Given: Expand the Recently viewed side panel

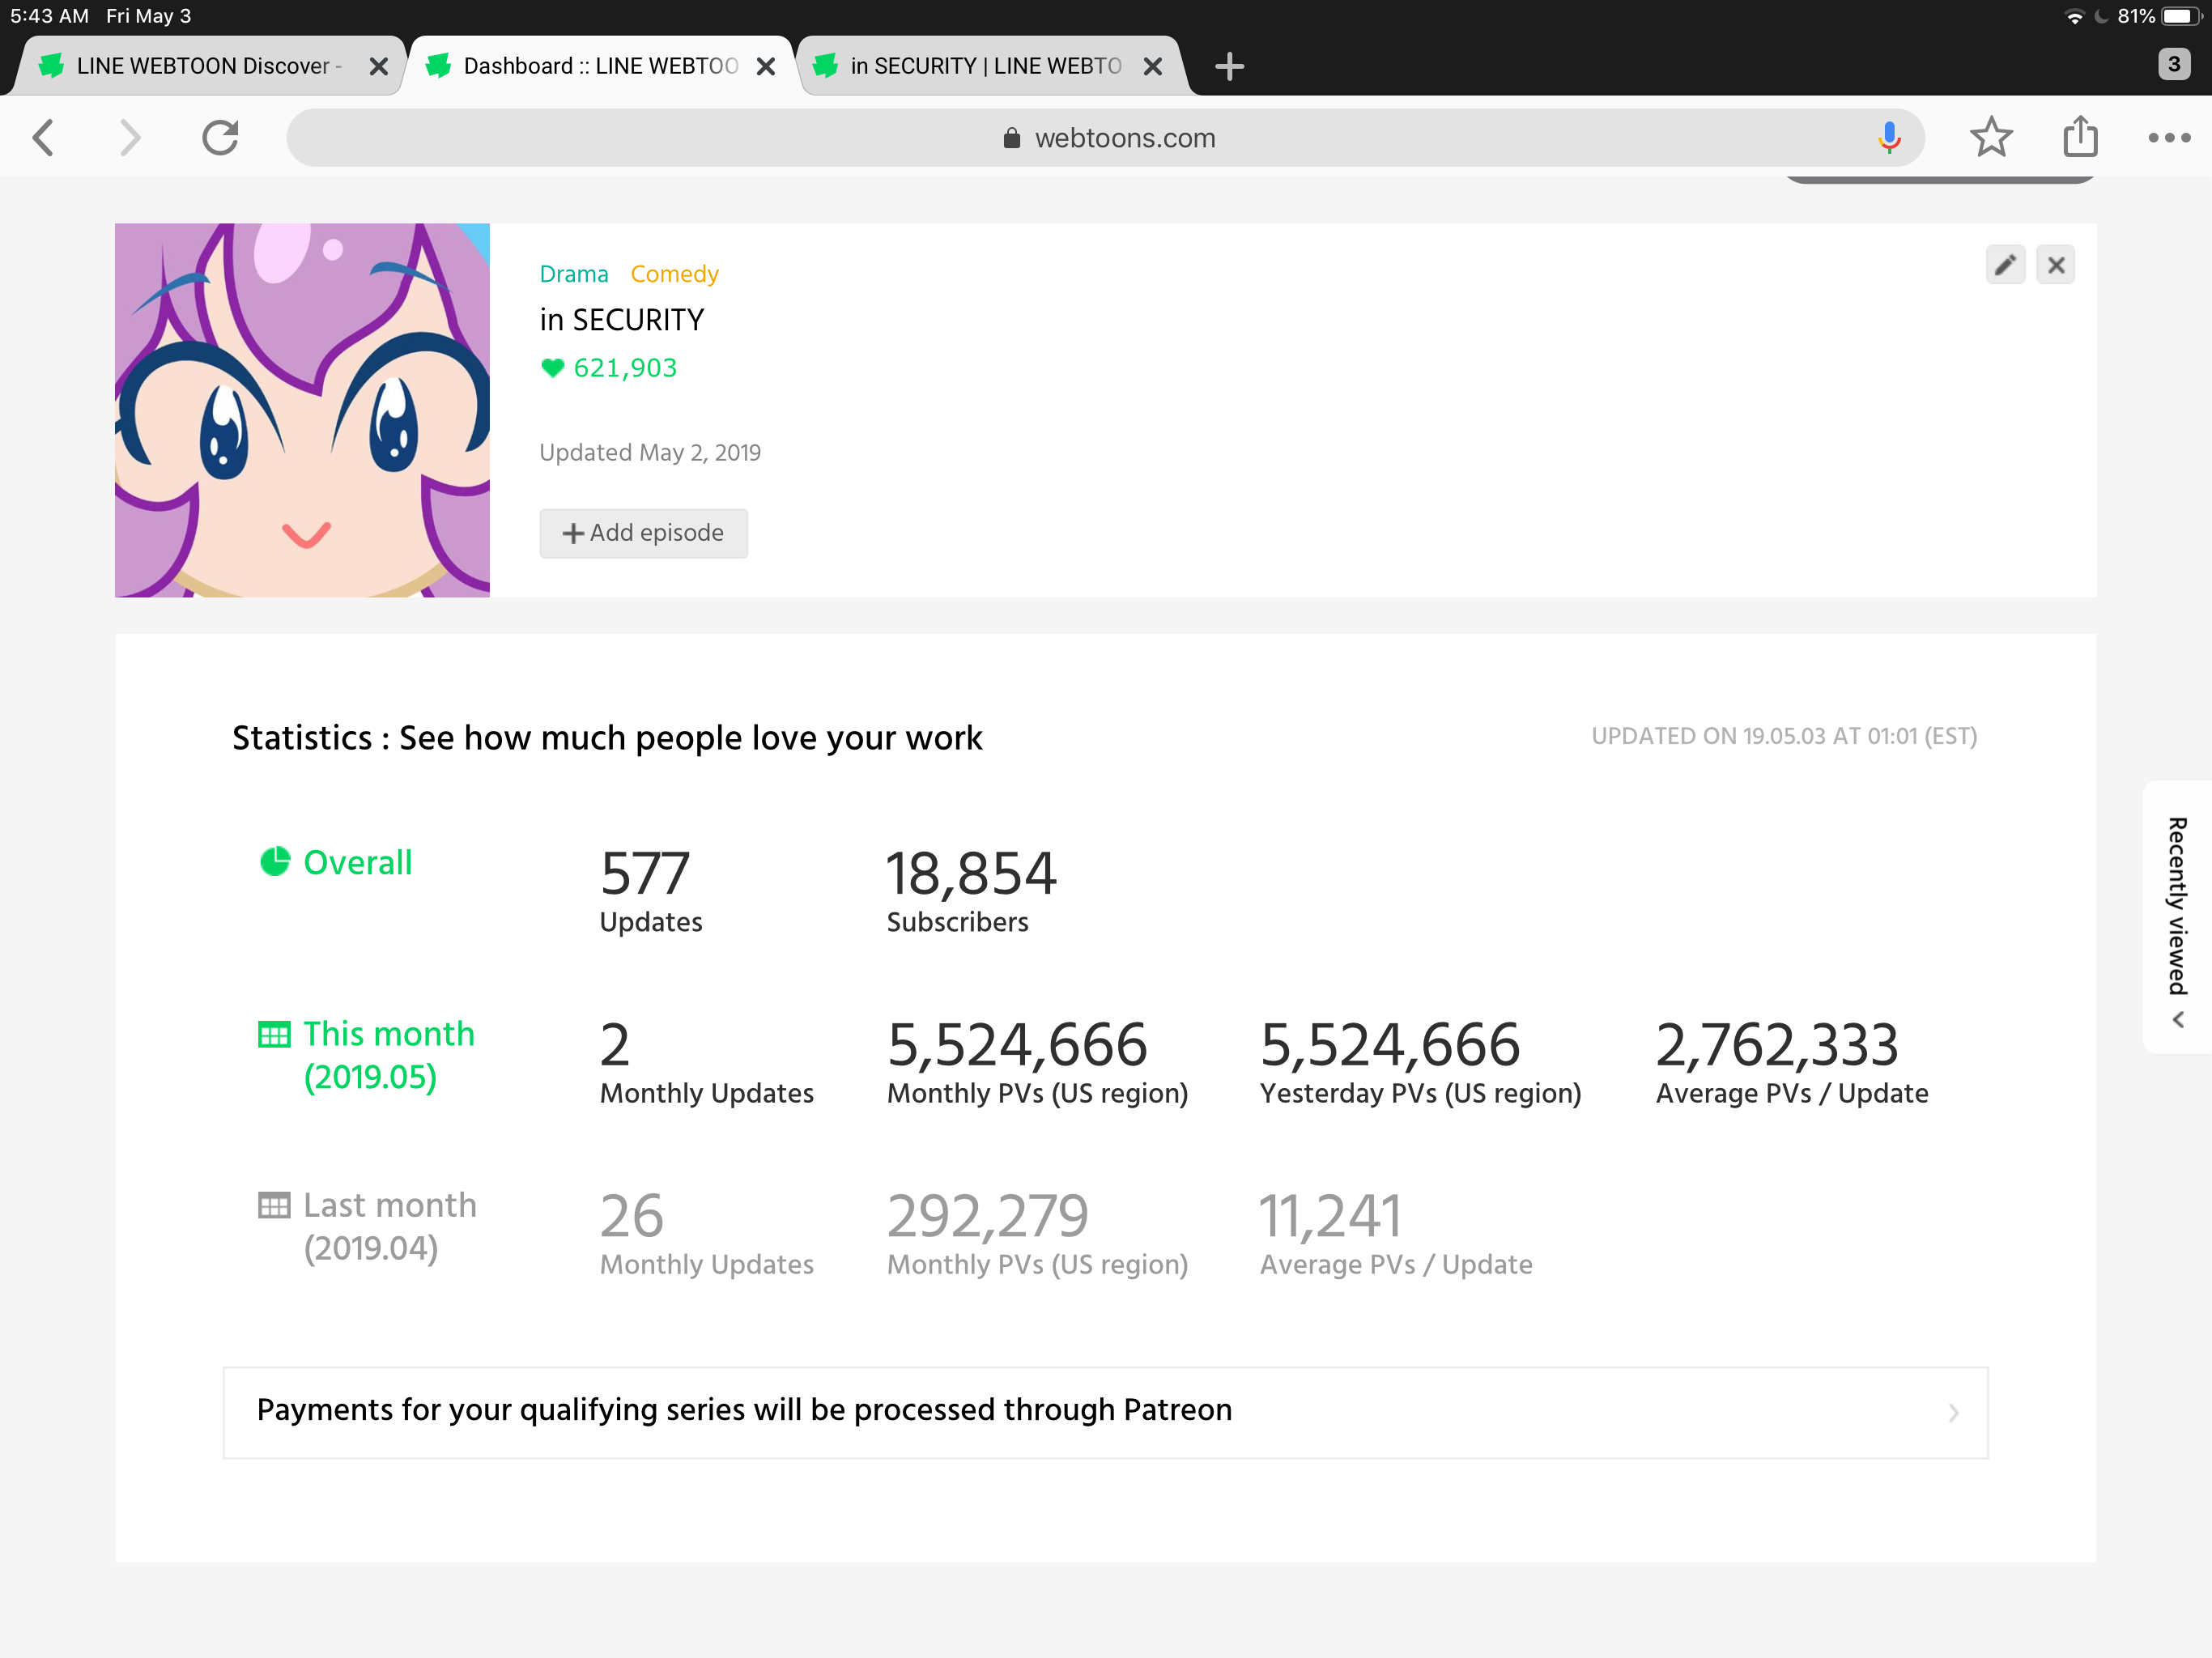Looking at the screenshot, I should [2176, 917].
